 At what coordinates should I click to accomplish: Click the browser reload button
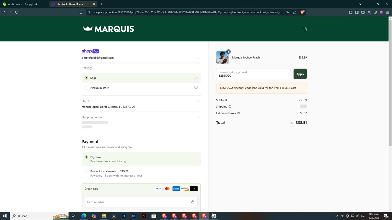pos(17,12)
